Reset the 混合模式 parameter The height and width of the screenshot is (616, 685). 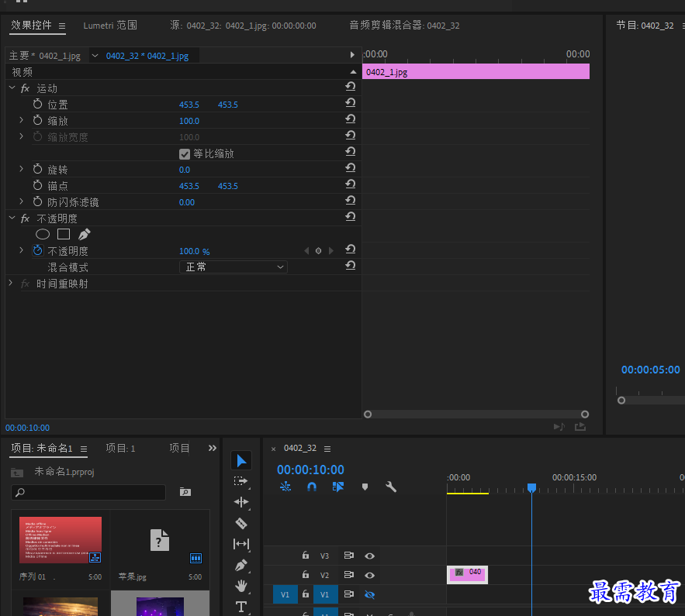coord(351,265)
